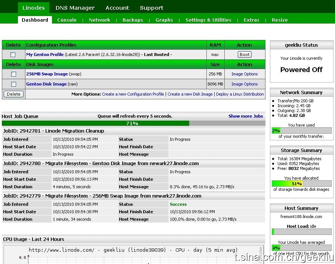This screenshot has width=335, height=264.
Task: Select the Gentoo Disk Image checkbox
Action: [13, 84]
